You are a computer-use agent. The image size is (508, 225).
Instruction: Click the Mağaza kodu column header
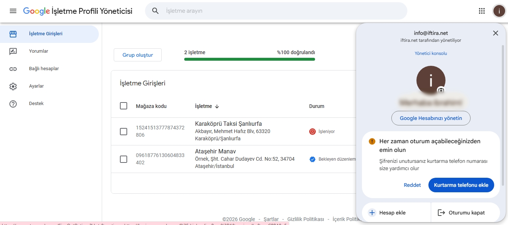(151, 106)
